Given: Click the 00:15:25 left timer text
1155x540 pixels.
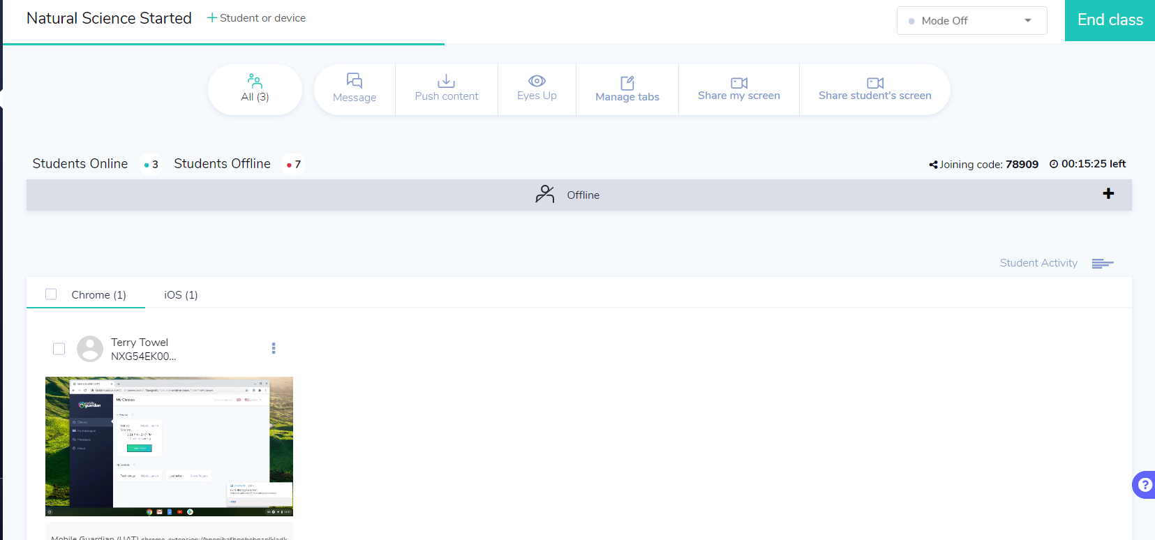Looking at the screenshot, I should click(1094, 164).
